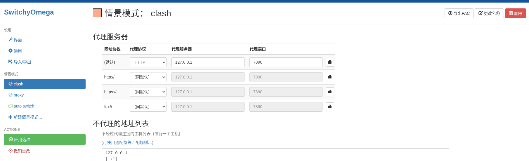Click the lock icon in the https:// row
Viewport: 529px width, 161px height.
[x=330, y=92]
